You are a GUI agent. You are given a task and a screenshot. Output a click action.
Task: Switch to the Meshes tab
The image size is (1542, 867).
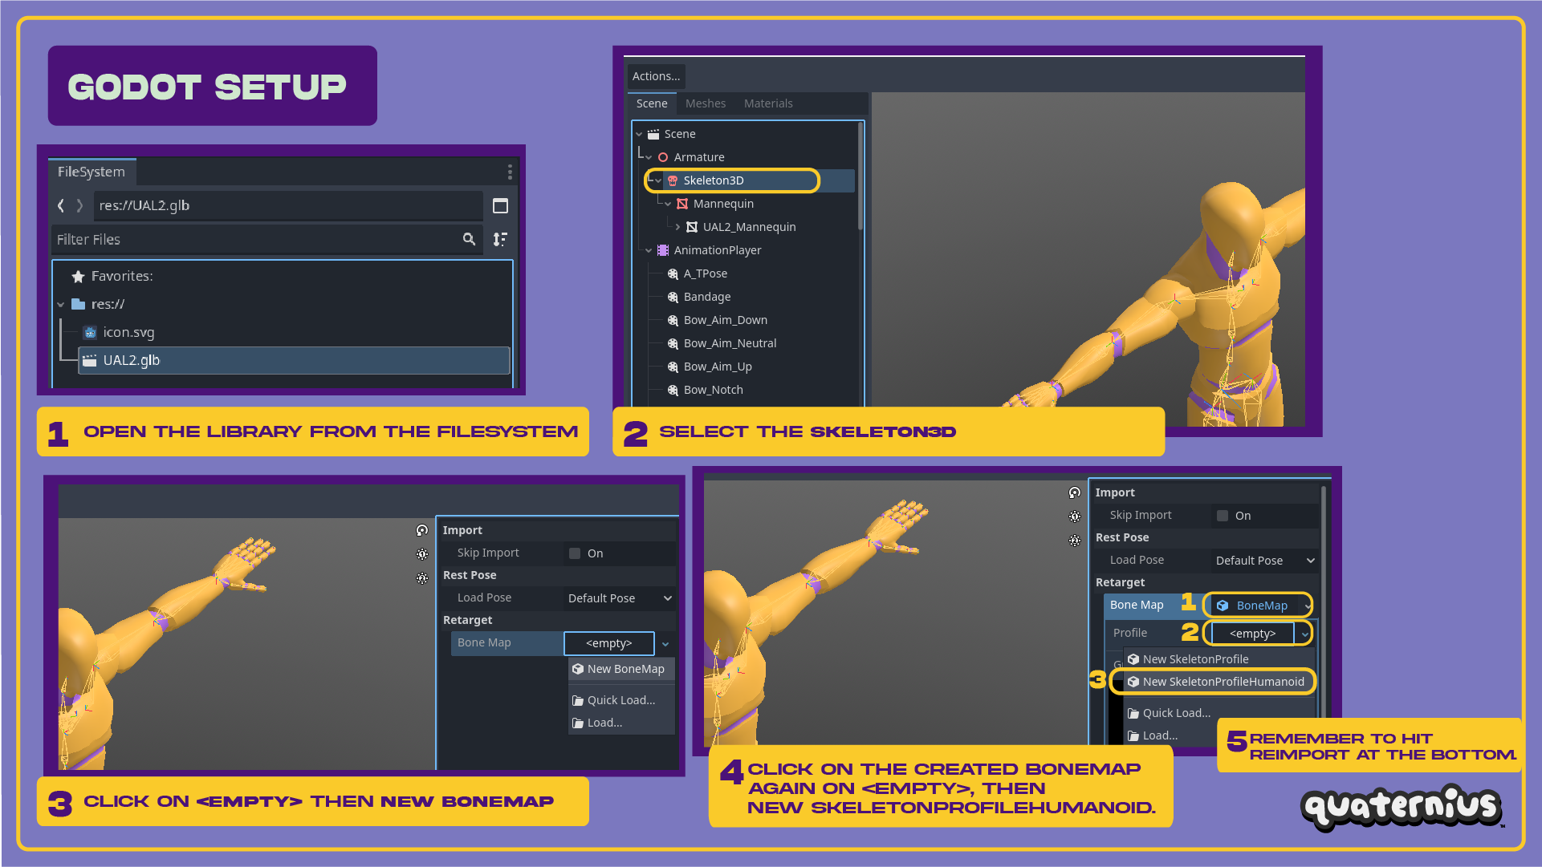point(706,103)
